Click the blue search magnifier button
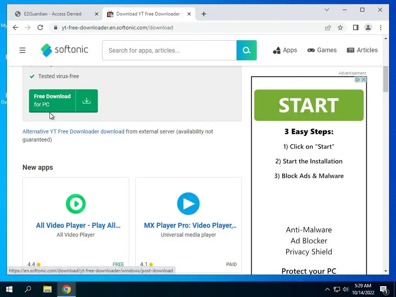 tap(246, 50)
